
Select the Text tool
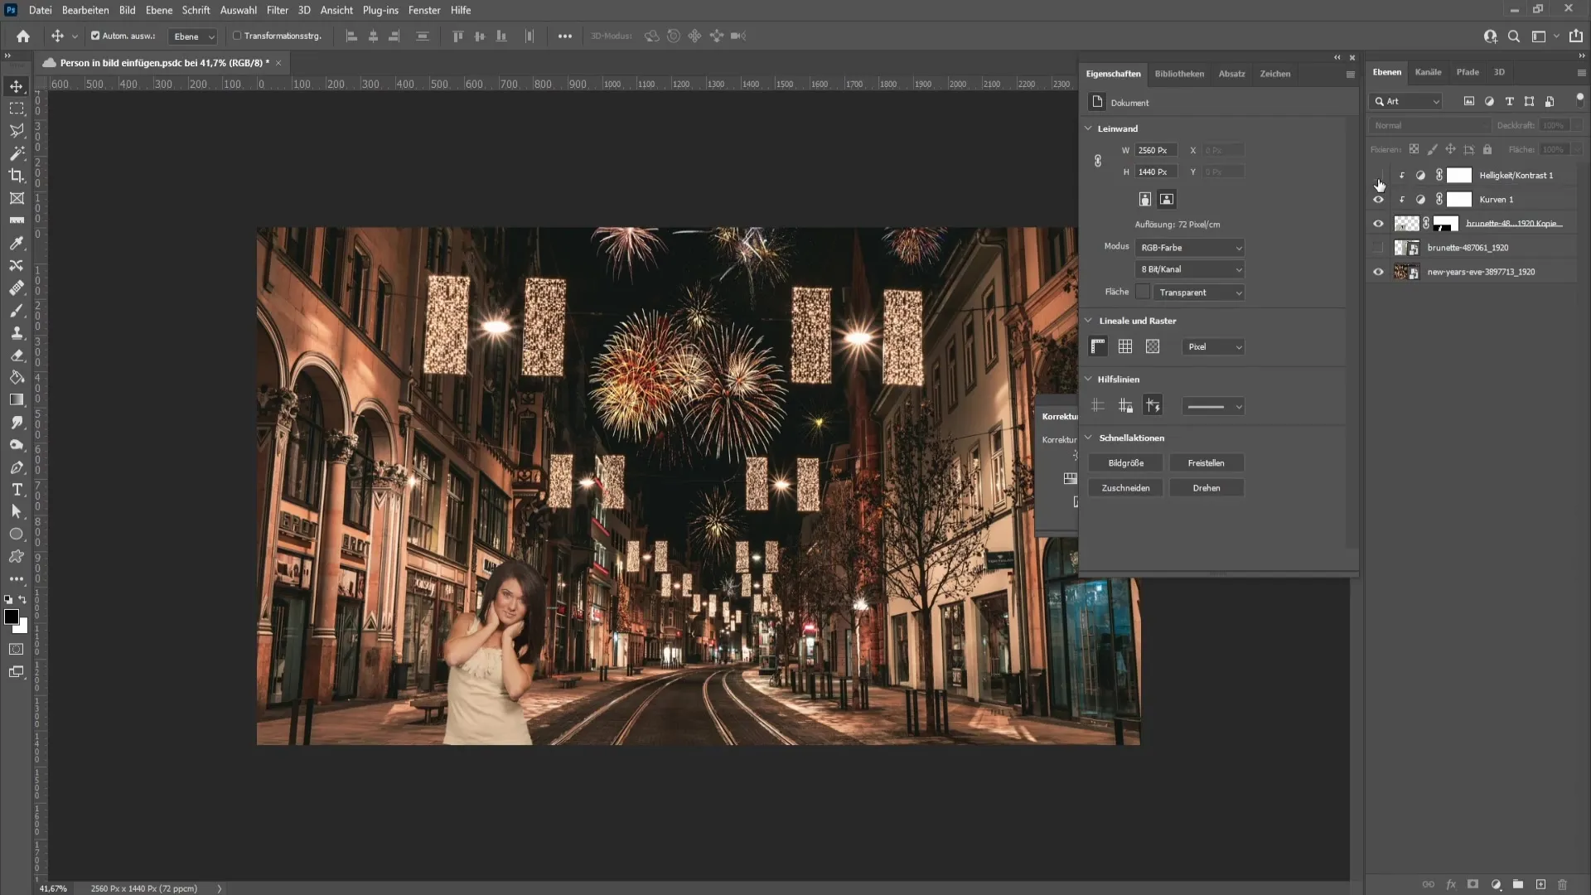tap(17, 491)
